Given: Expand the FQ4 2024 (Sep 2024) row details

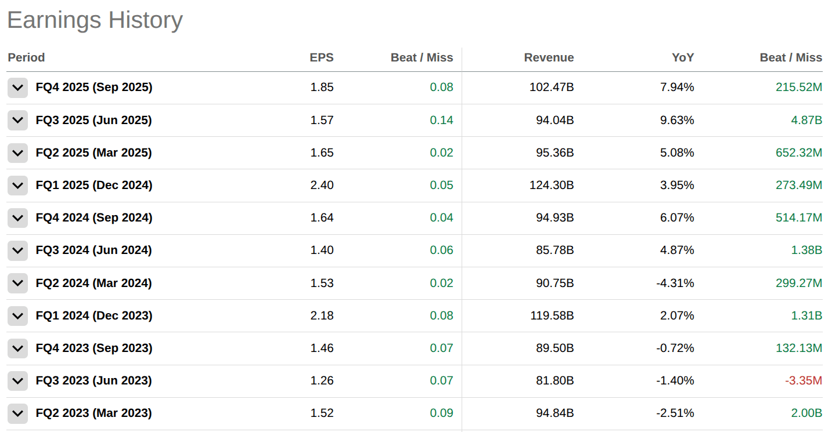Looking at the screenshot, I should (x=17, y=217).
